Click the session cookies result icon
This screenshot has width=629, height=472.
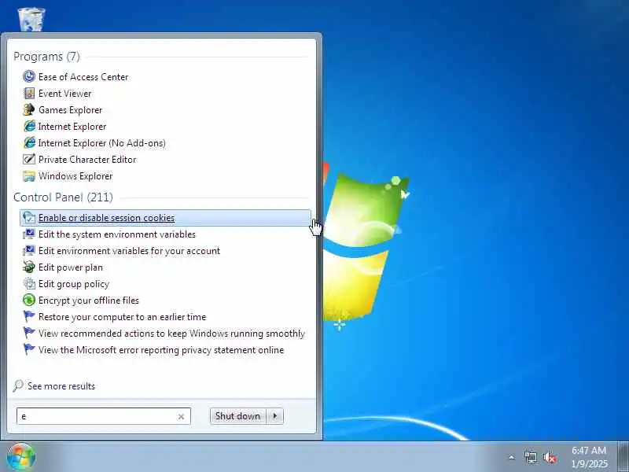pyautogui.click(x=29, y=217)
